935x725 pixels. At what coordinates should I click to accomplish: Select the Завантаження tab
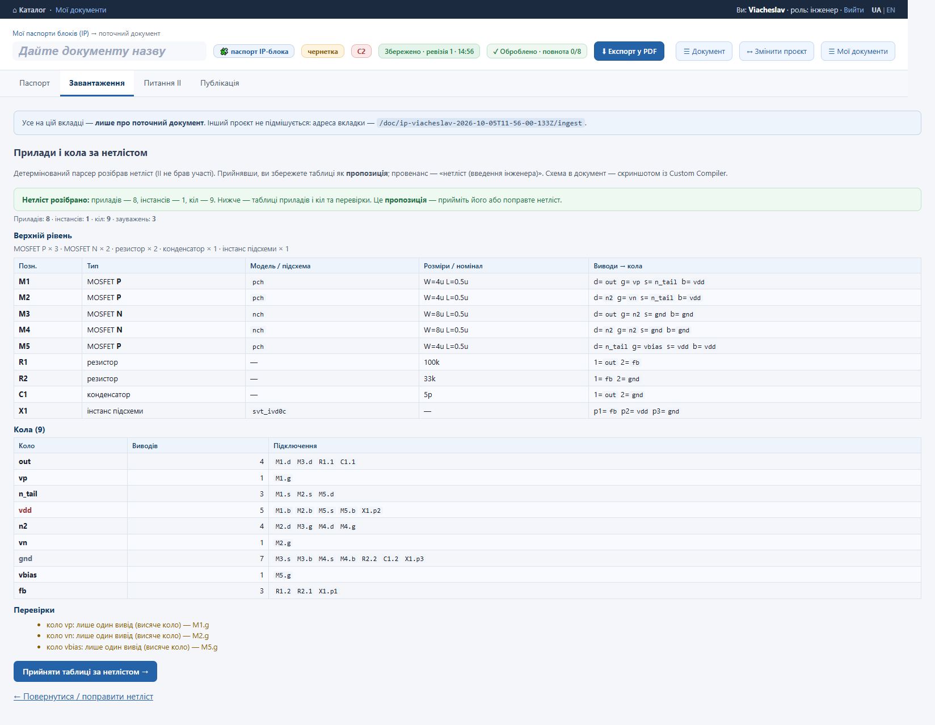coord(97,83)
